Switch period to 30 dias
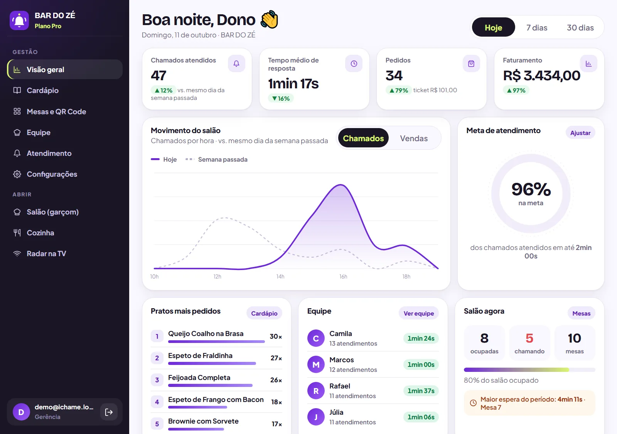The width and height of the screenshot is (617, 434). coord(580,27)
